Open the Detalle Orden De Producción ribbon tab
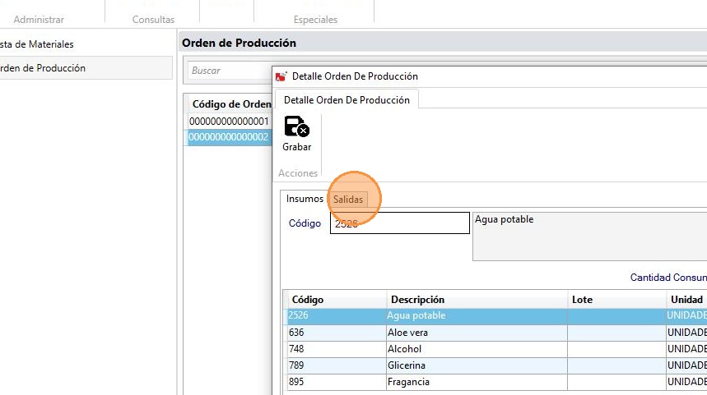Viewport: 707px width, 395px height. pyautogui.click(x=347, y=99)
